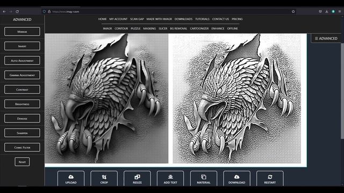Viewport: 344px width, 193px height.
Task: Open Tutorials page
Action: (202, 19)
